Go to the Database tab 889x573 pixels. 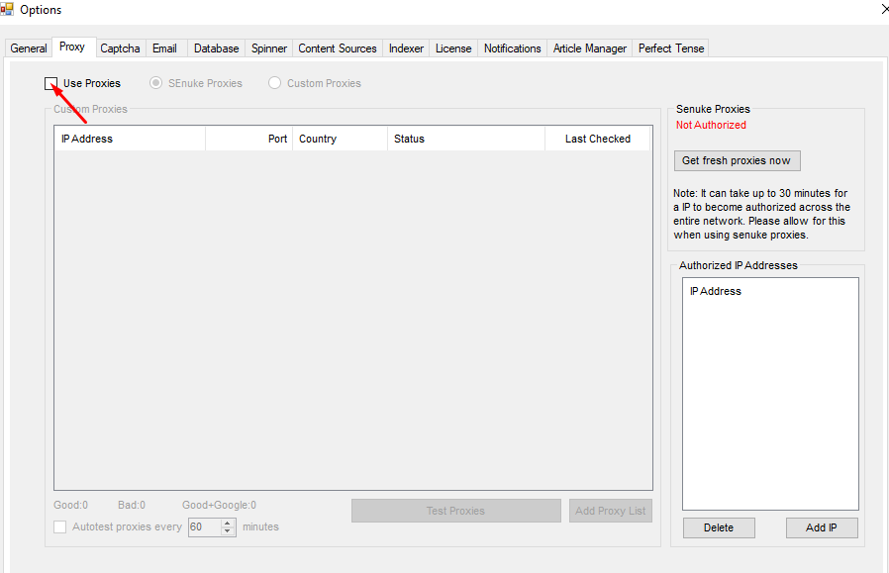point(217,48)
